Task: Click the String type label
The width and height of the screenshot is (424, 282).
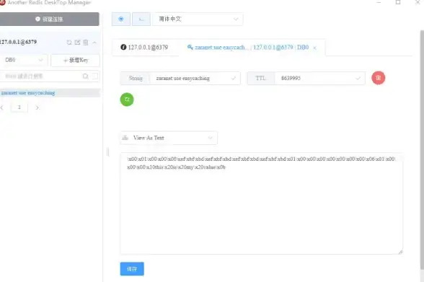Action: (x=136, y=78)
